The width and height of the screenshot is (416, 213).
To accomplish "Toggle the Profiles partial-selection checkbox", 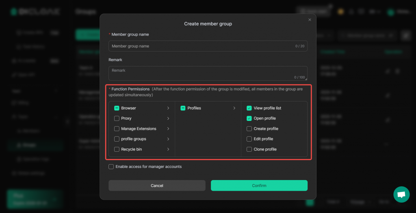I will 183,108.
